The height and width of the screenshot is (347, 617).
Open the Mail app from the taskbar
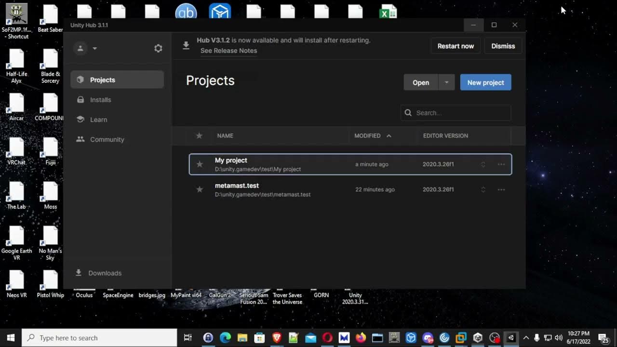click(310, 338)
